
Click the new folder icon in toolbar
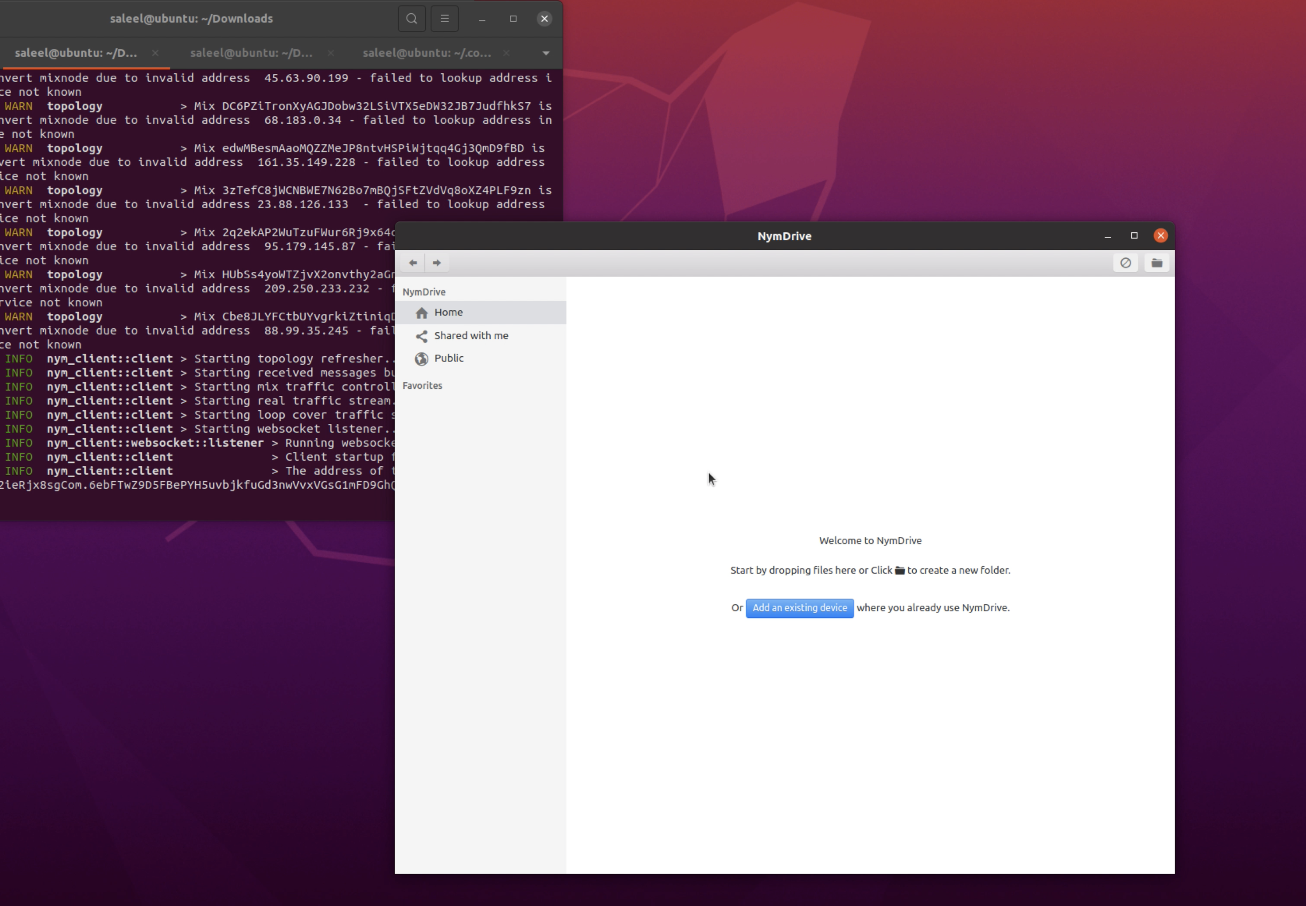click(x=1157, y=263)
